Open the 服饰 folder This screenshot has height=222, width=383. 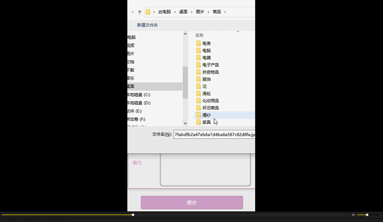pyautogui.click(x=207, y=79)
